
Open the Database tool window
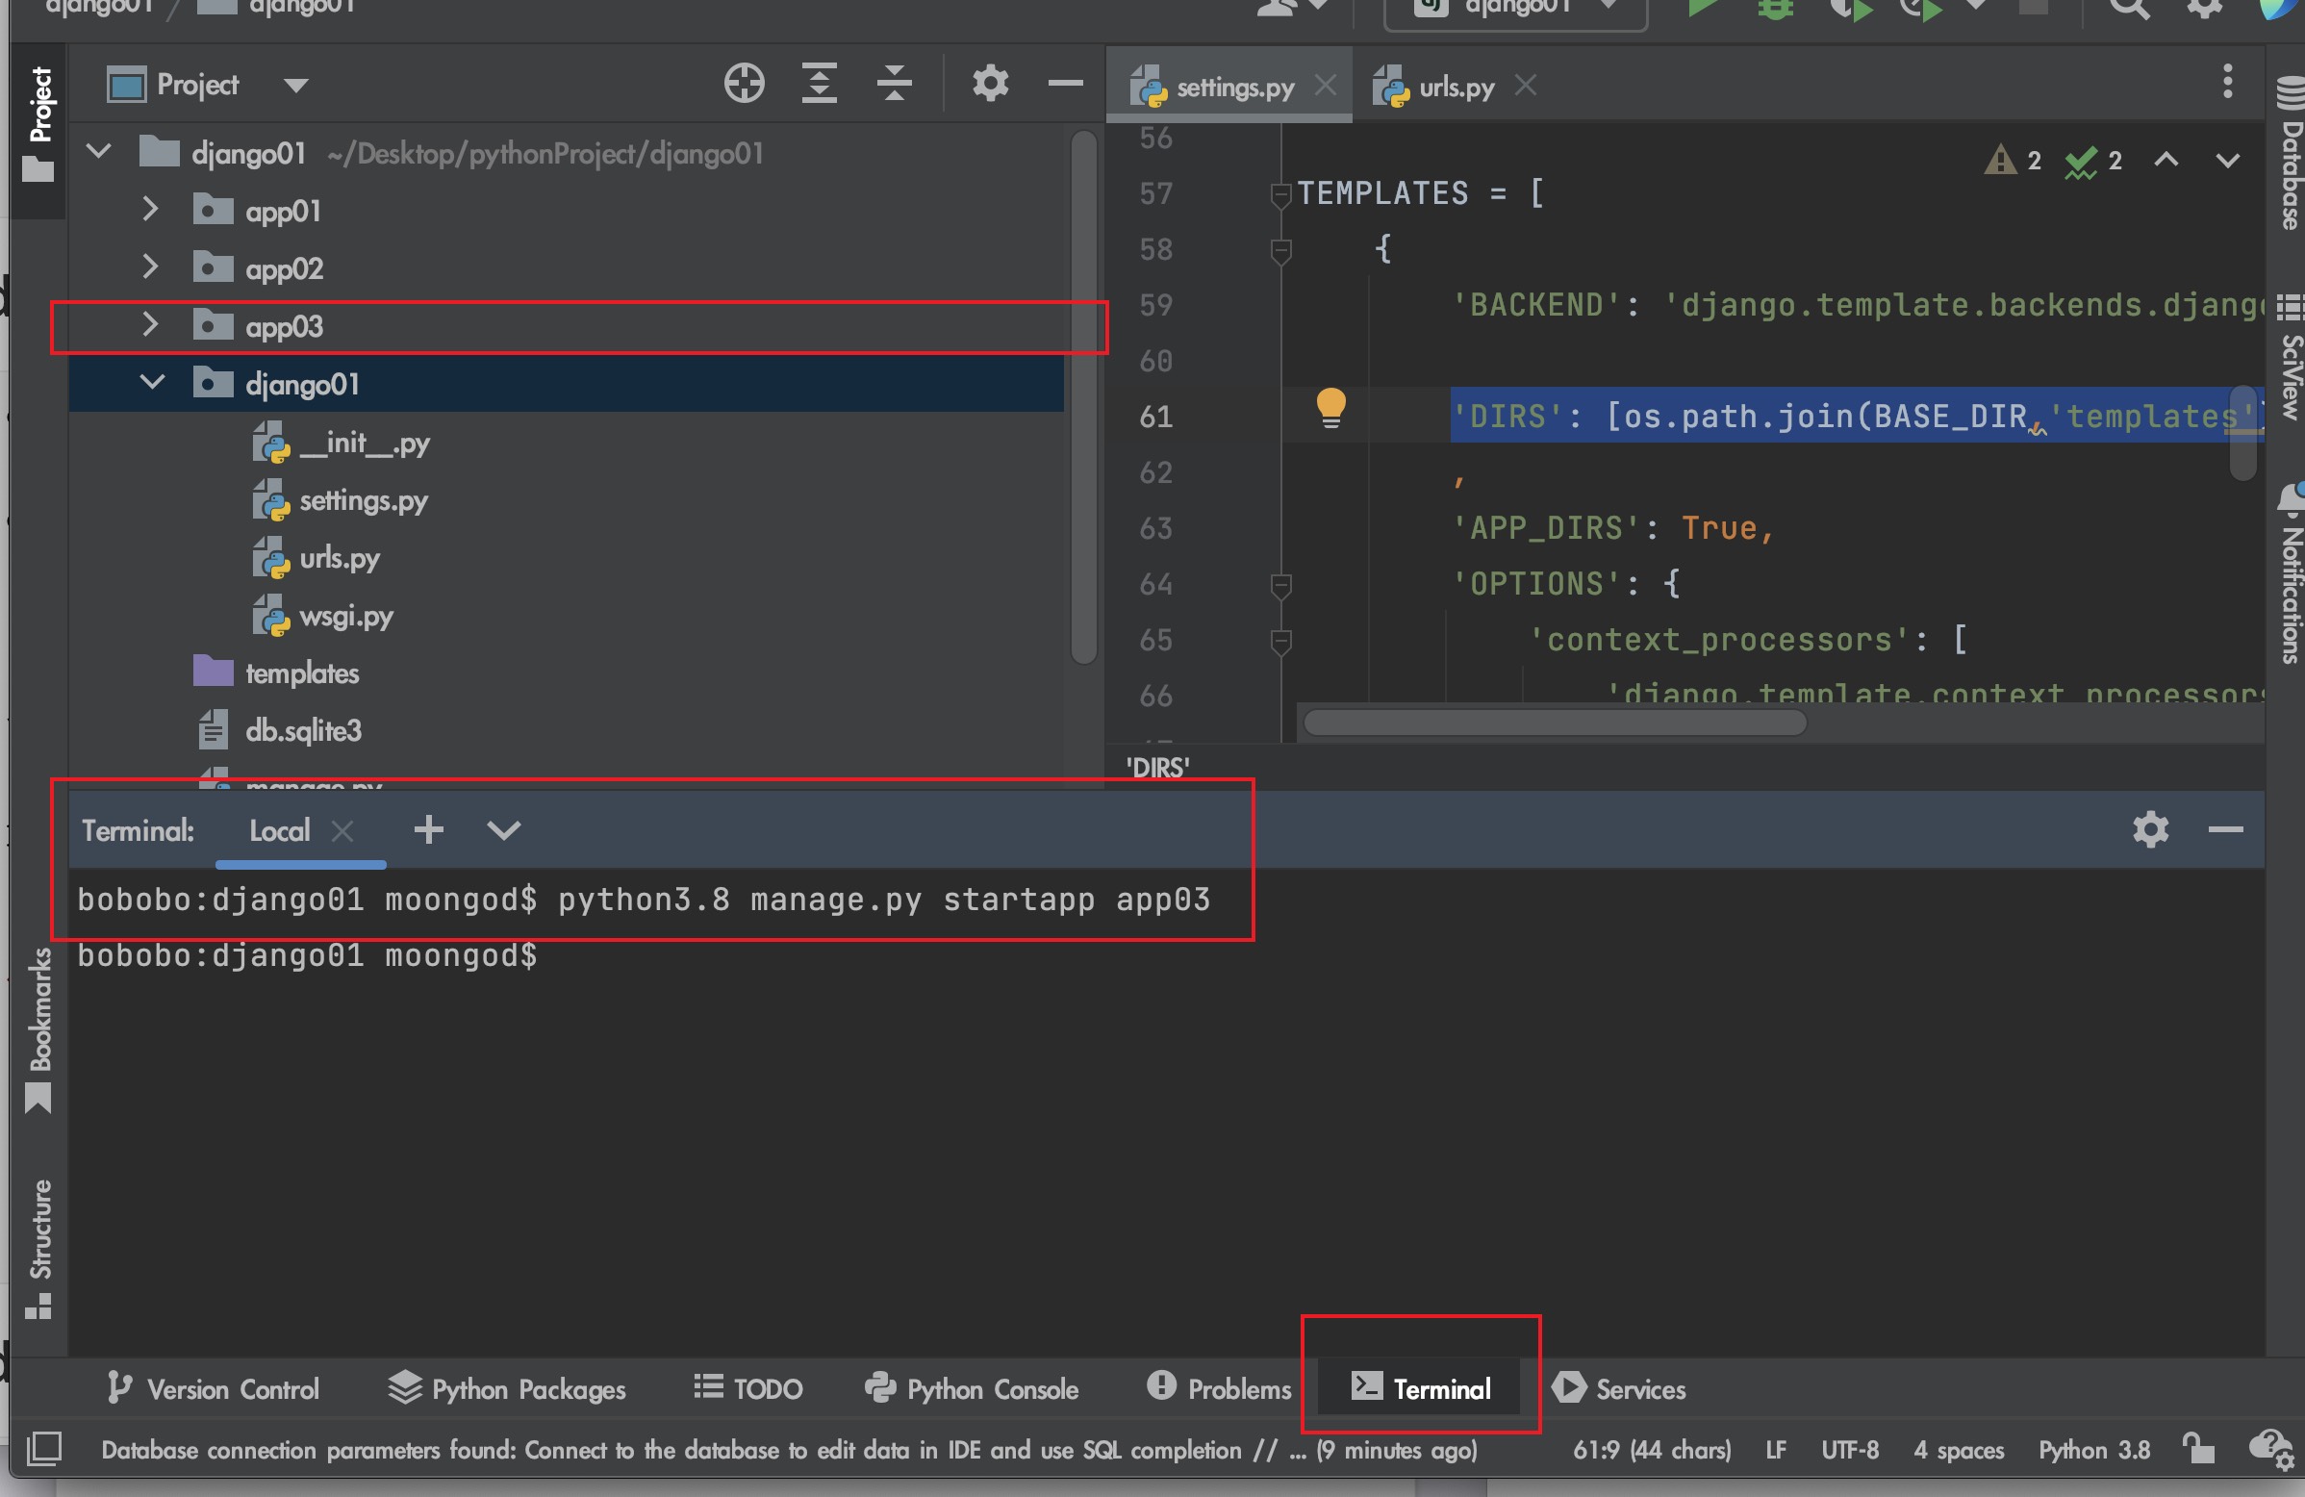click(2290, 155)
